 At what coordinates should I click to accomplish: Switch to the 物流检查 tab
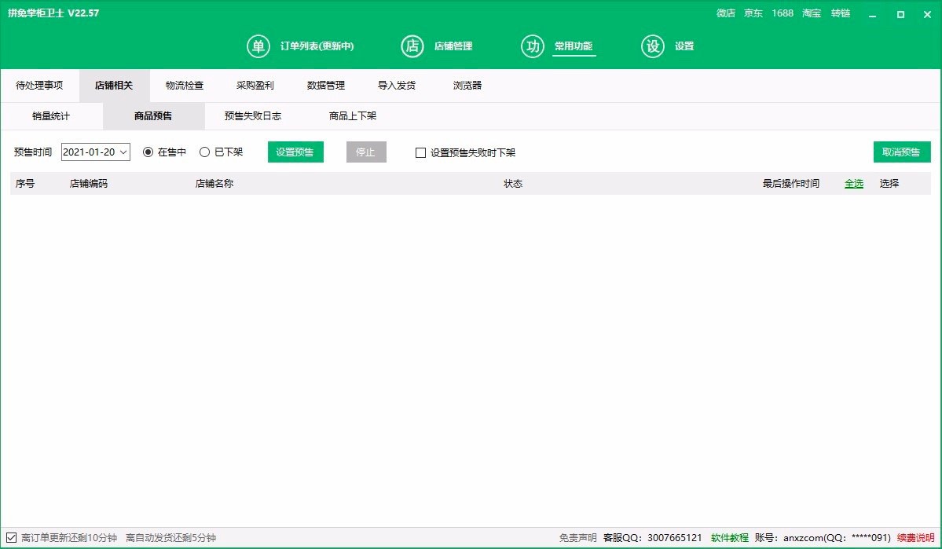pos(185,86)
